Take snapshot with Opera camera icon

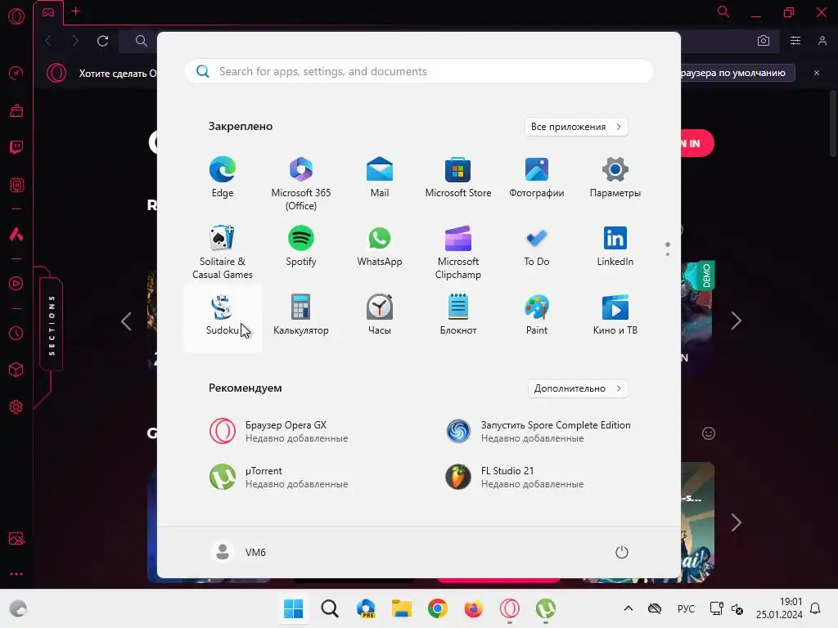764,41
